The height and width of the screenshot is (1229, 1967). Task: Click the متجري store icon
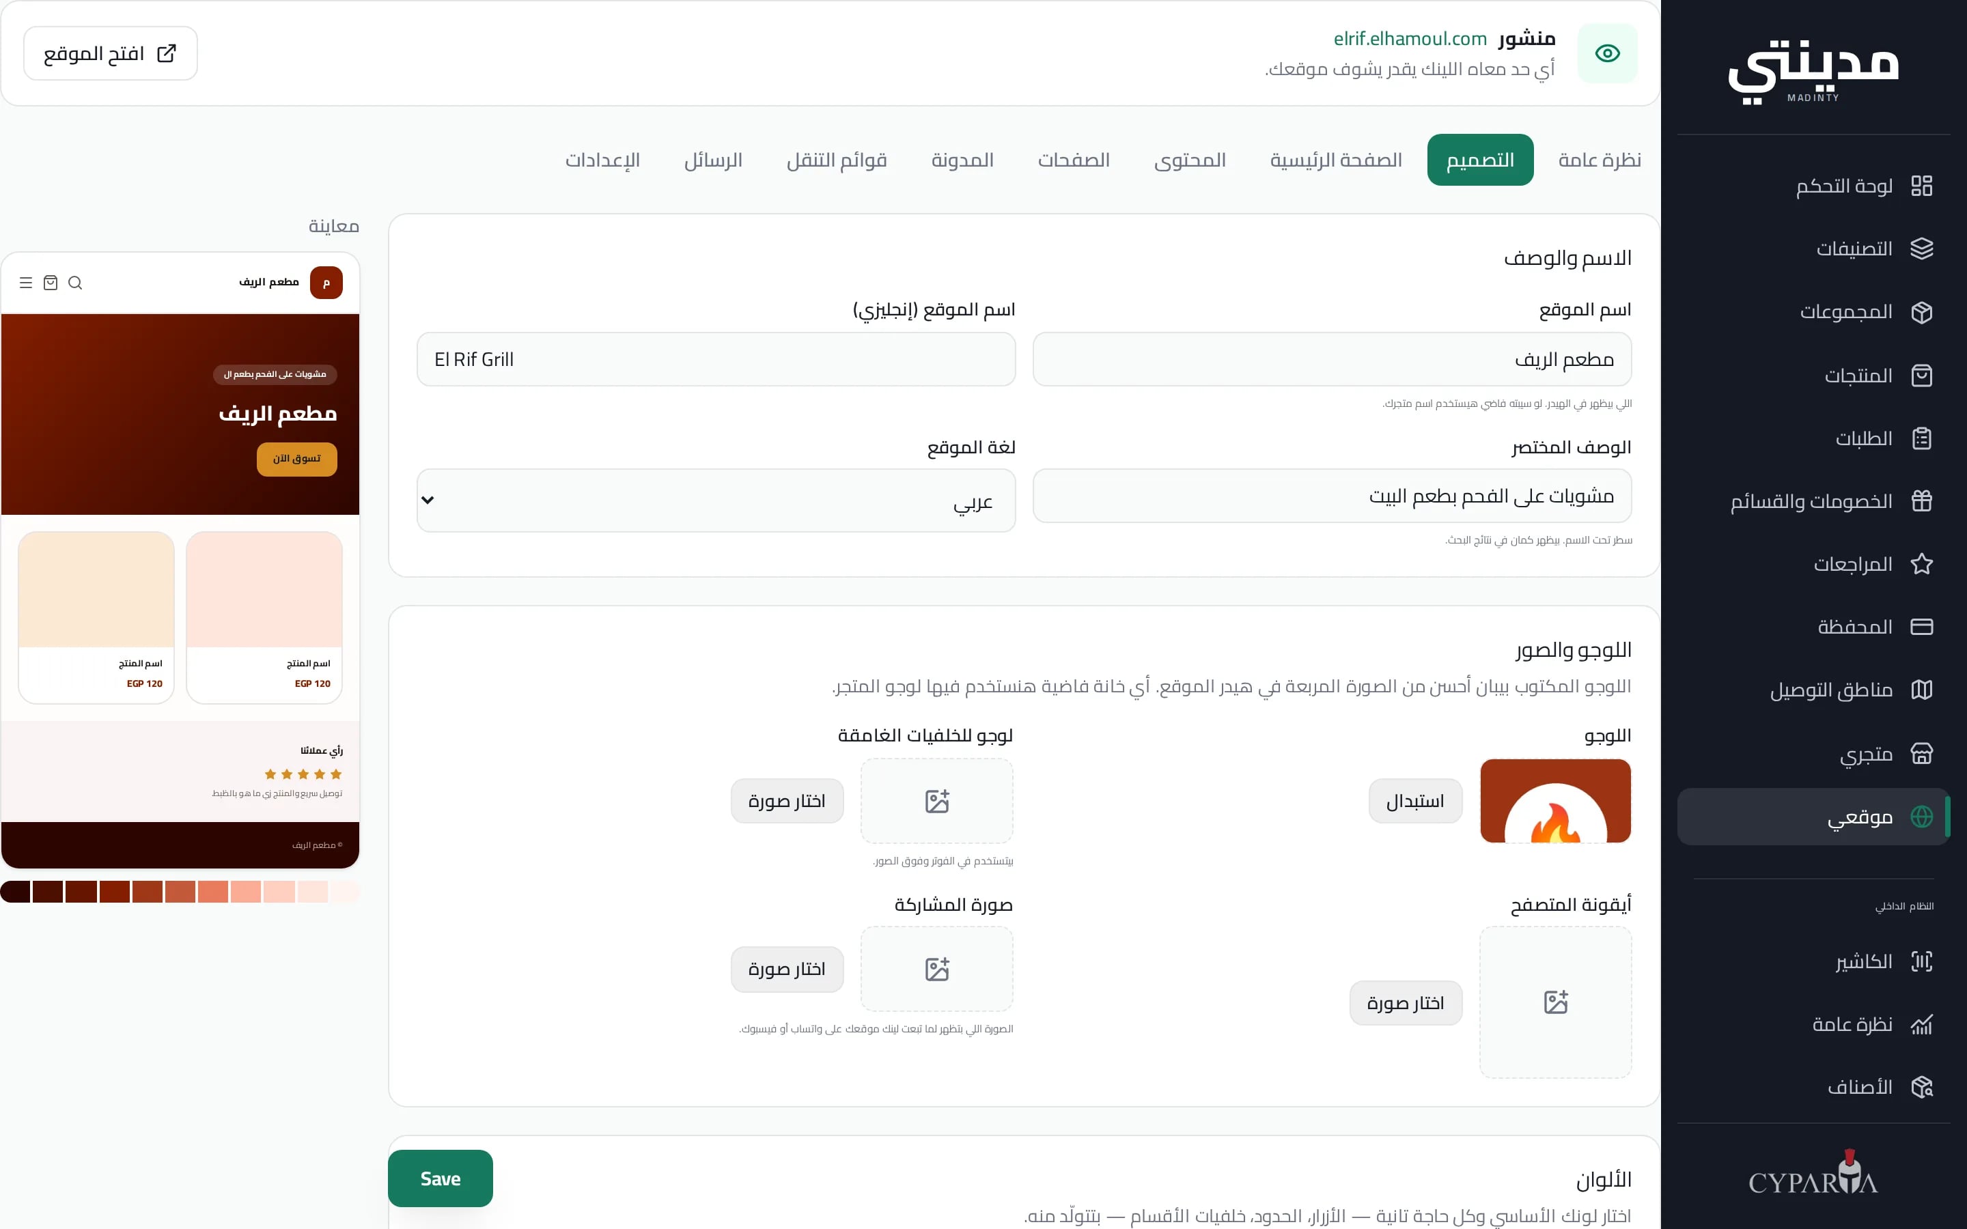(x=1921, y=754)
